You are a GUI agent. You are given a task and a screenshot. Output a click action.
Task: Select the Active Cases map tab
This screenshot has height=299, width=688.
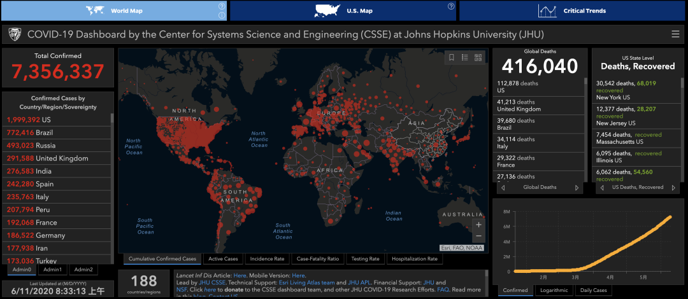click(x=223, y=259)
